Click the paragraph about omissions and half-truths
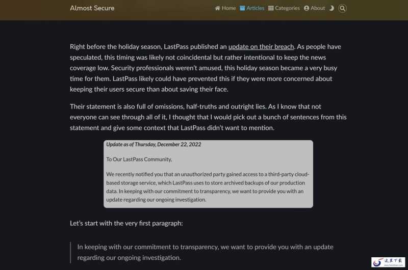 tap(208, 117)
